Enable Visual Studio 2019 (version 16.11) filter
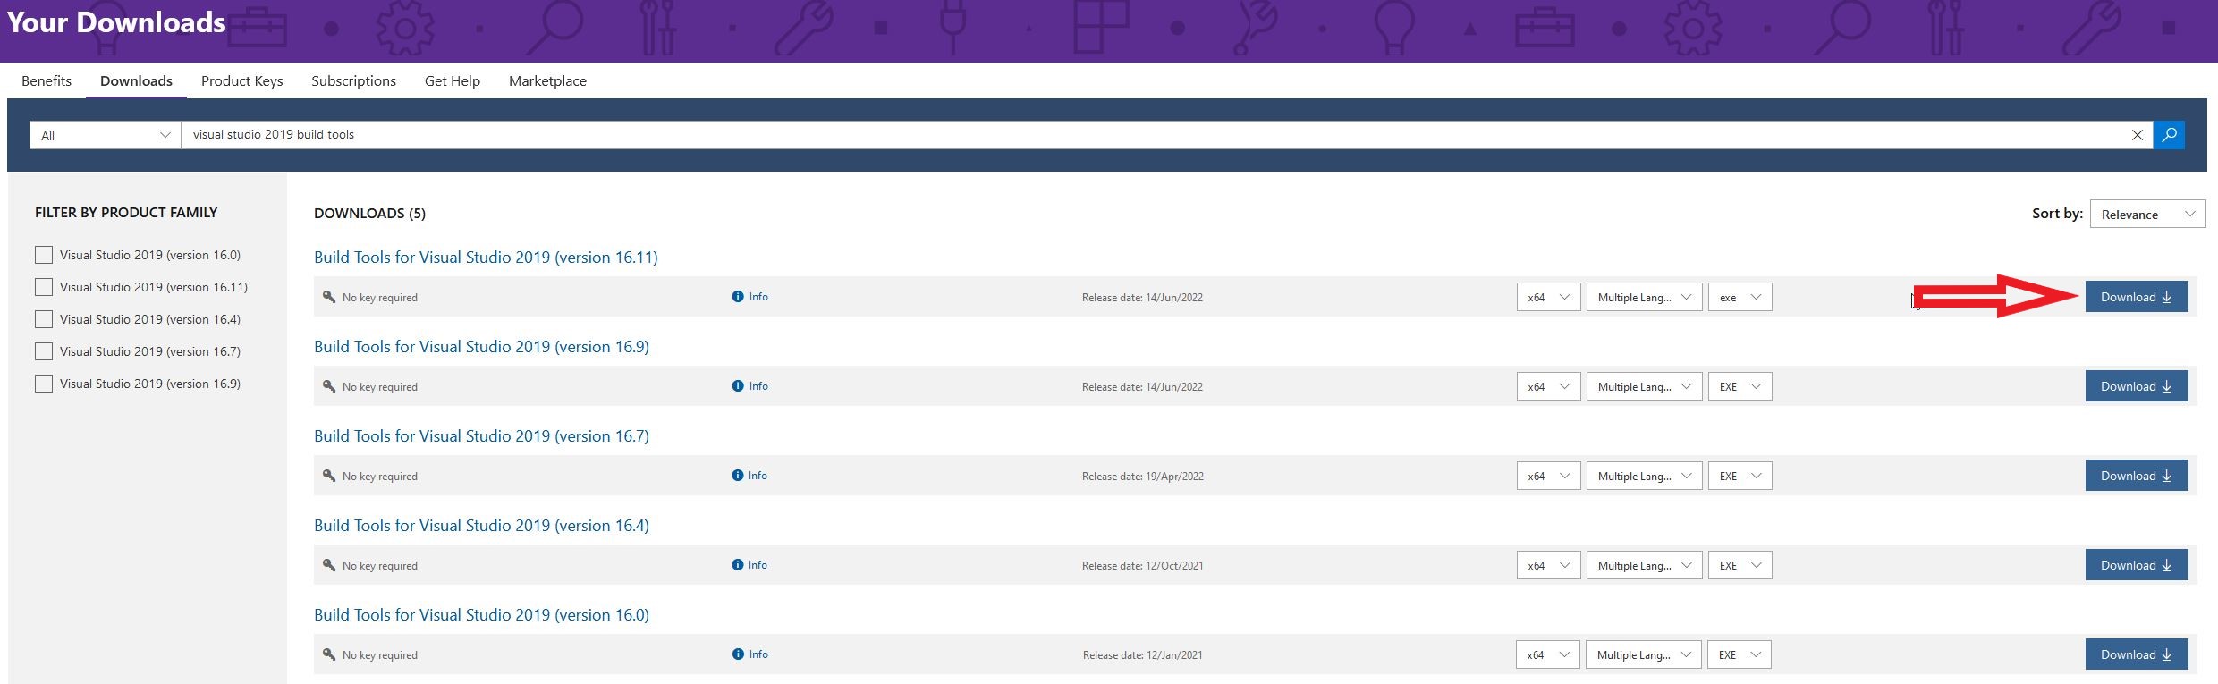This screenshot has height=684, width=2218. 44,287
